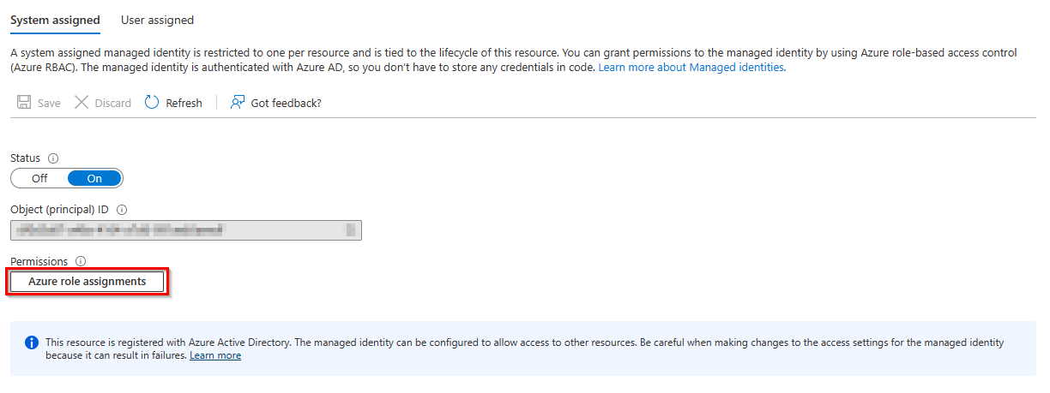Open the System assigned tab

tap(55, 20)
